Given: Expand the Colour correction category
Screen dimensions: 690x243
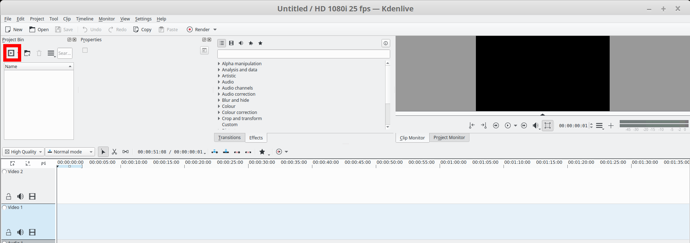Looking at the screenshot, I should tap(219, 113).
